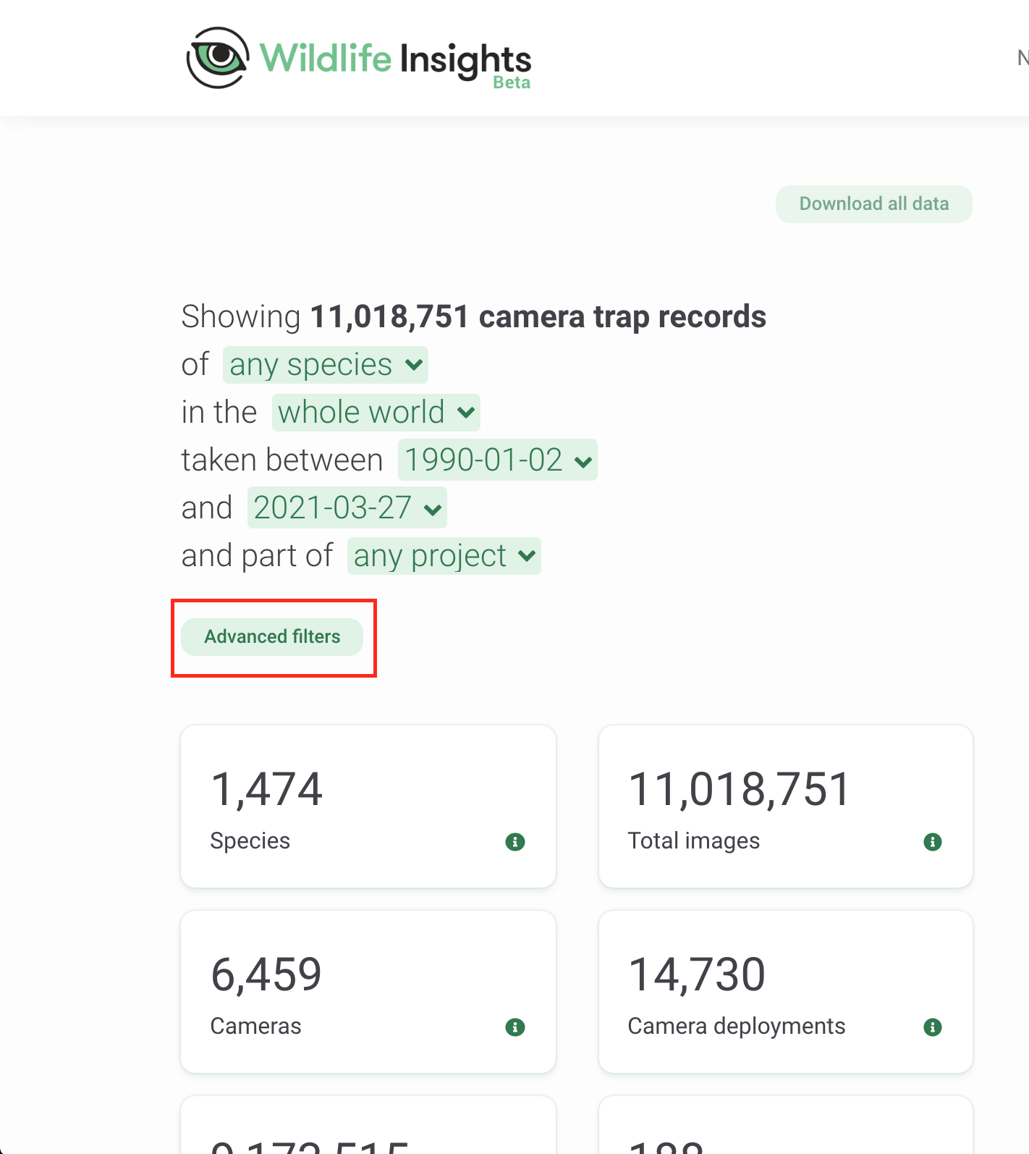
Task: Click the Wildlife Insights eye logo
Action: tap(218, 58)
